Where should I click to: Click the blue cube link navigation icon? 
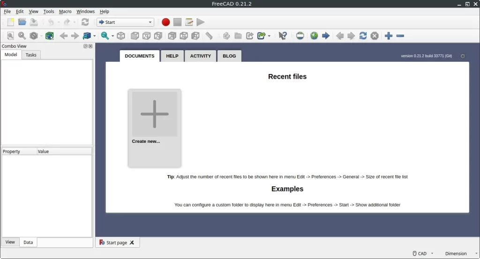coord(87,36)
